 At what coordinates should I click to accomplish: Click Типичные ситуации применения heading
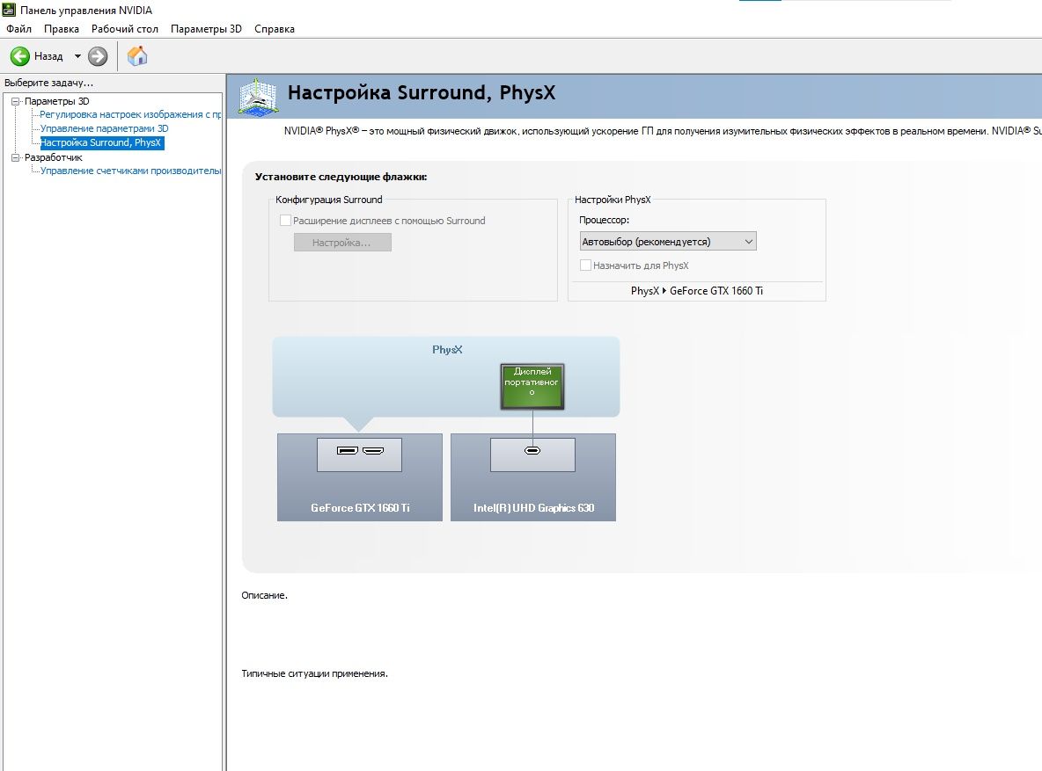click(x=314, y=673)
